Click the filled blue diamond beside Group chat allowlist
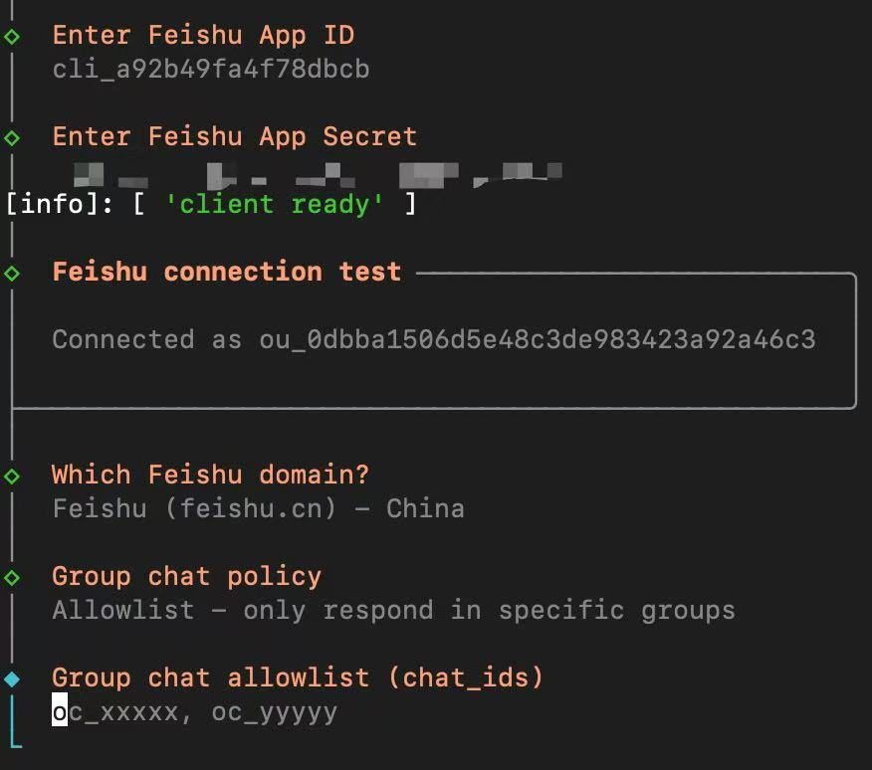Viewport: 872px width, 770px height. 12,678
